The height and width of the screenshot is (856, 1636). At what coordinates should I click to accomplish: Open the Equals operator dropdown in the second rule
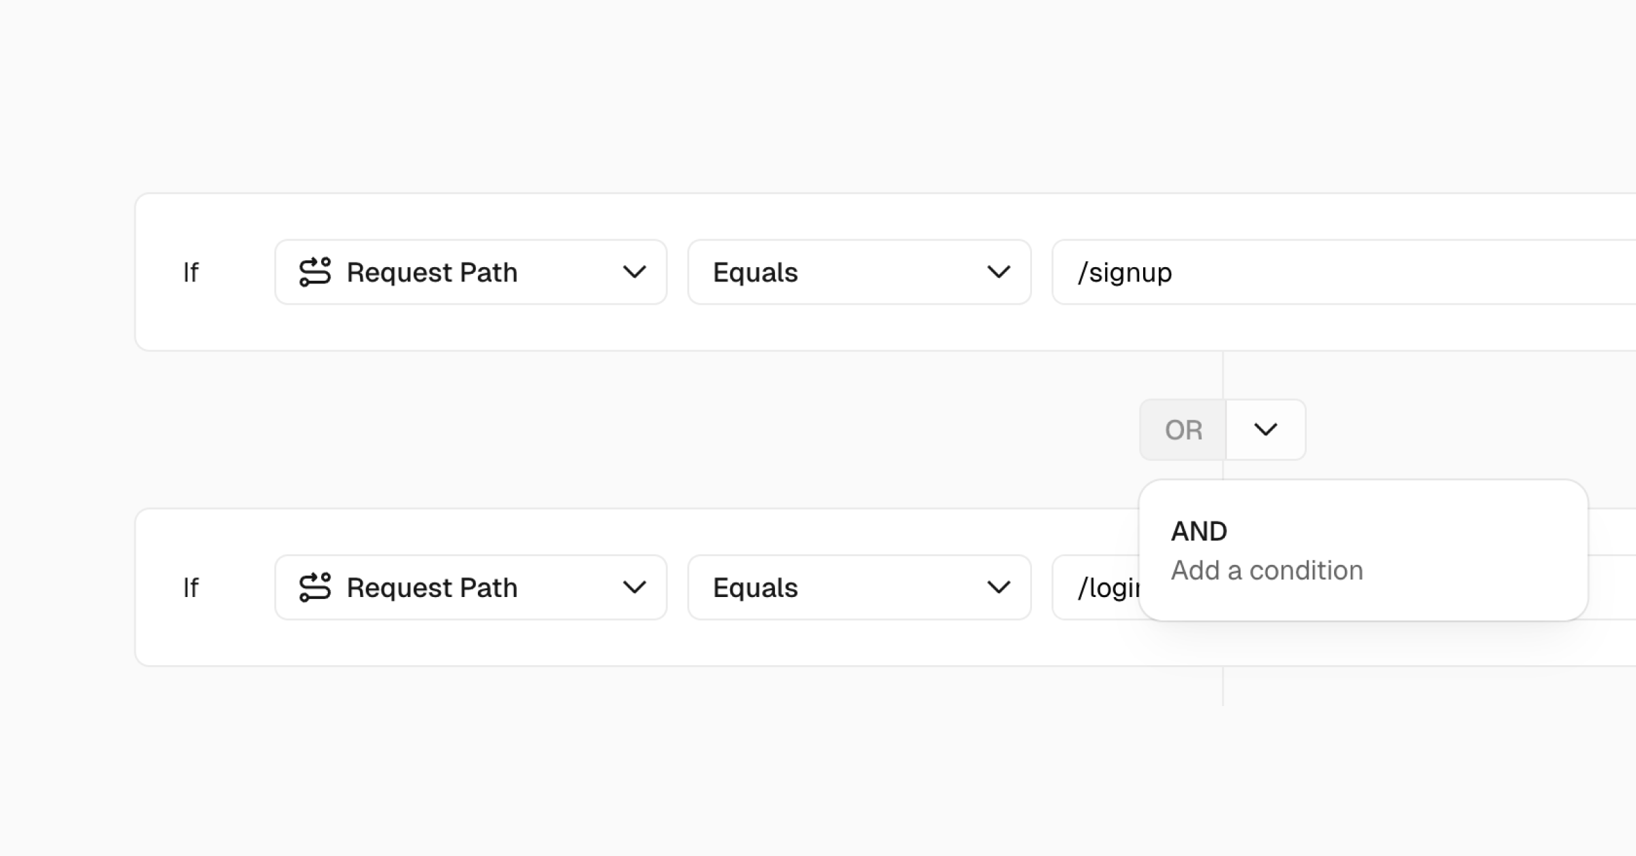point(859,587)
